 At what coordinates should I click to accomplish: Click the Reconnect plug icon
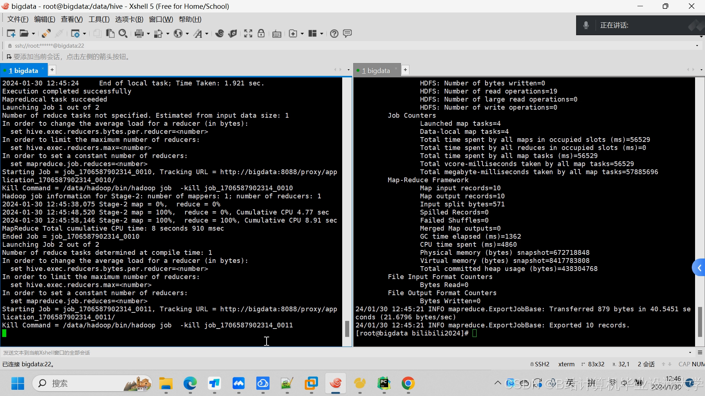(x=46, y=33)
